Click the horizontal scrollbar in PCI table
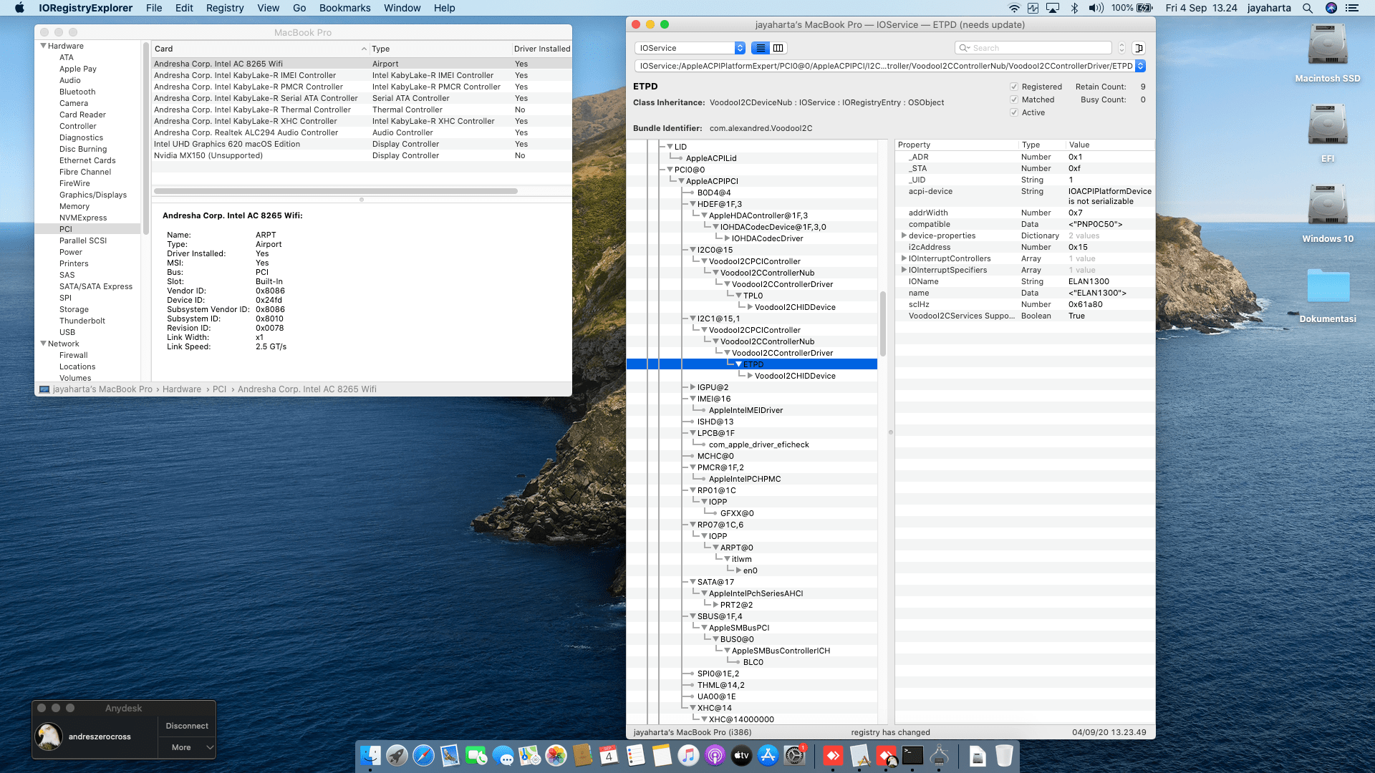This screenshot has width=1375, height=773. coord(336,191)
